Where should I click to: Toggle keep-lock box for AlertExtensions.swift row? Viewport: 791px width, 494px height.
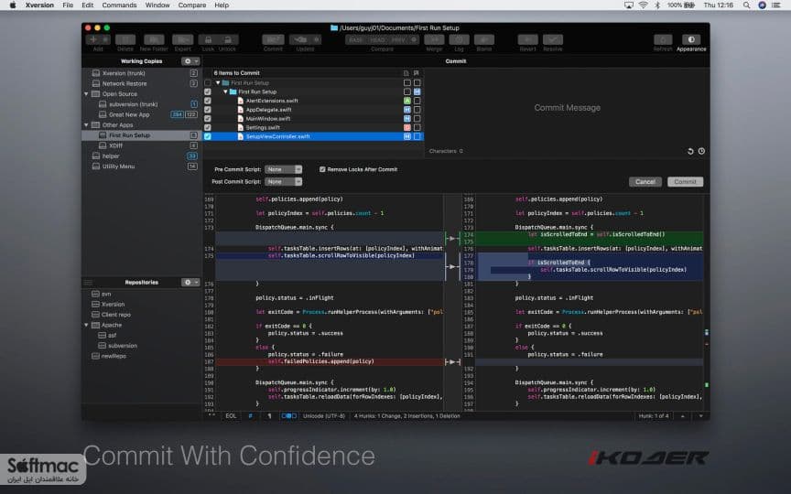point(417,101)
